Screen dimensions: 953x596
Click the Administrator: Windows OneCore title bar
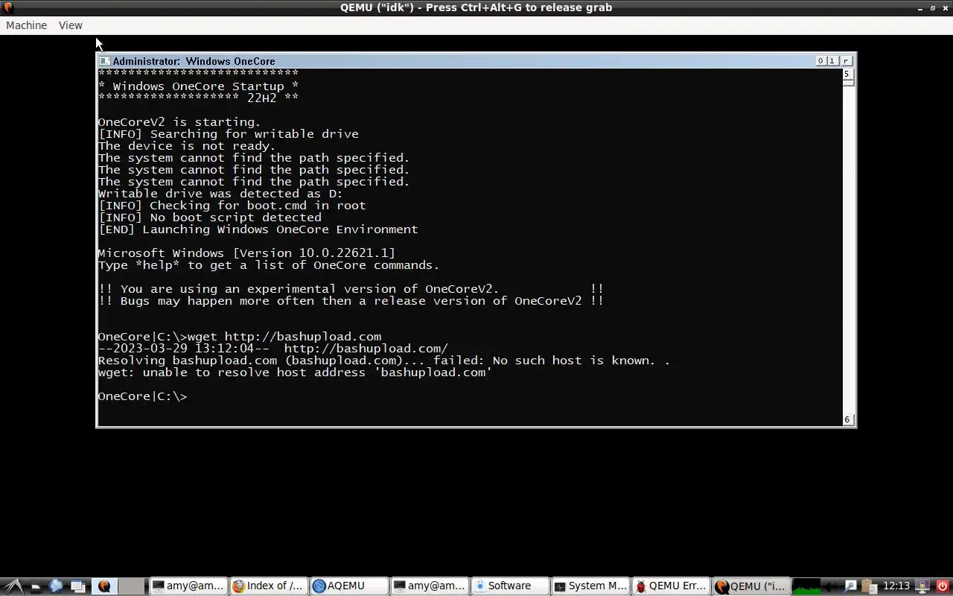pyautogui.click(x=476, y=61)
